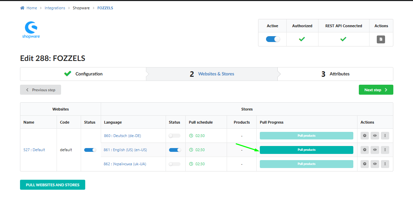
Task: Switch to the Attributes step
Action: [x=335, y=74]
